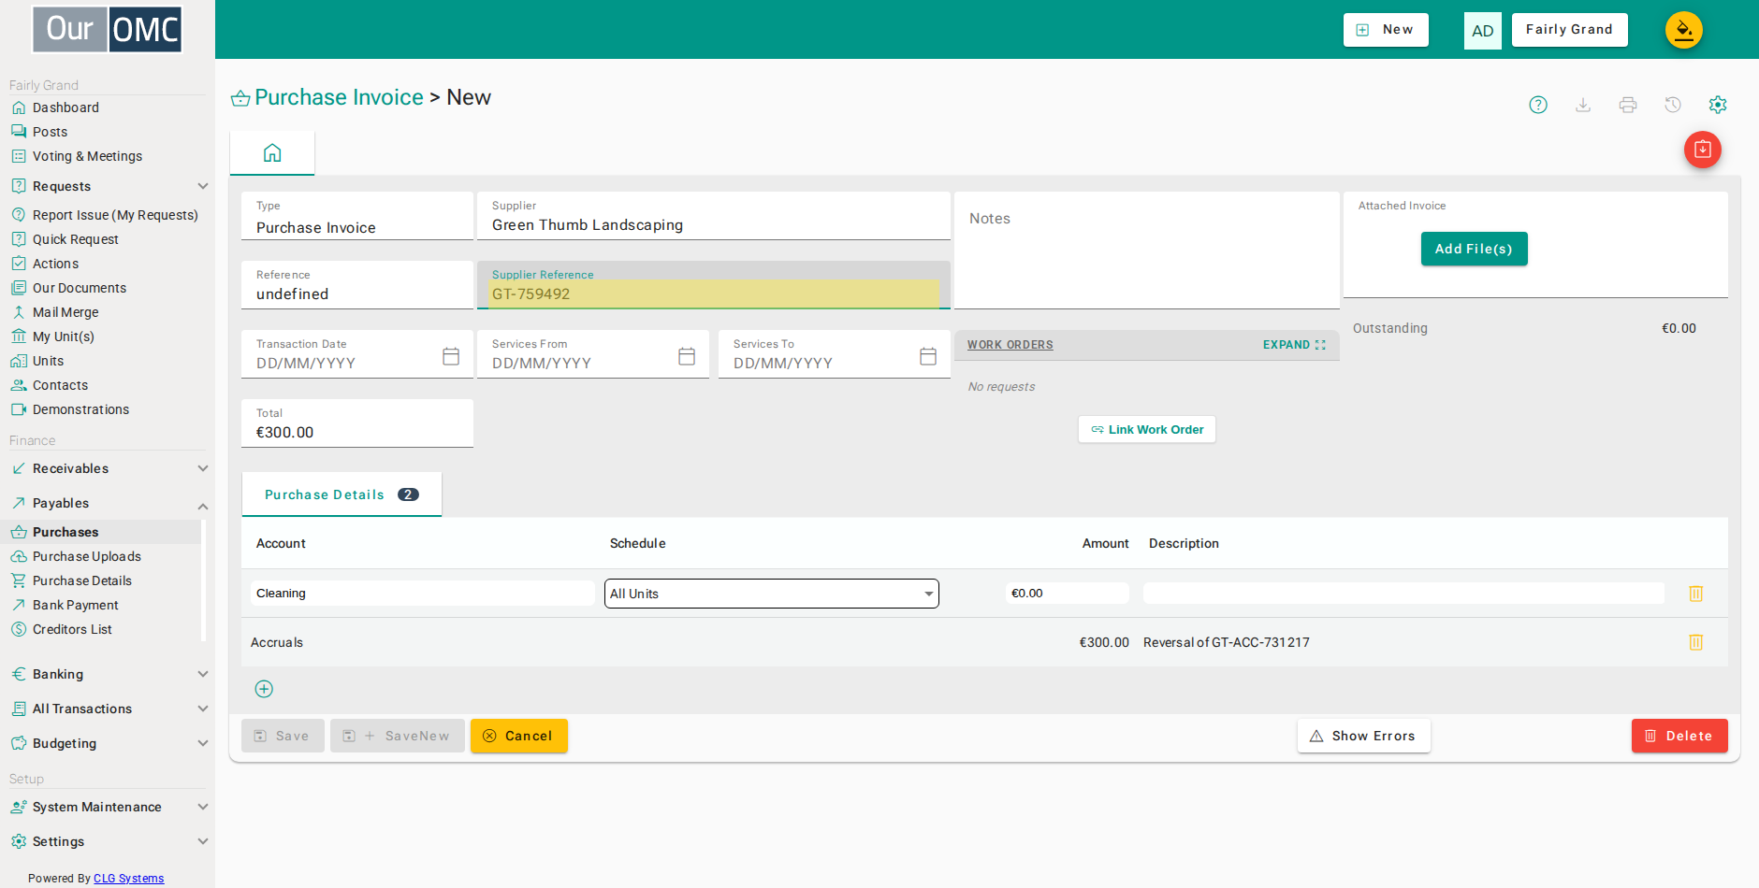Click the Bank Payment icon in sidebar
The image size is (1759, 888).
coord(19,605)
